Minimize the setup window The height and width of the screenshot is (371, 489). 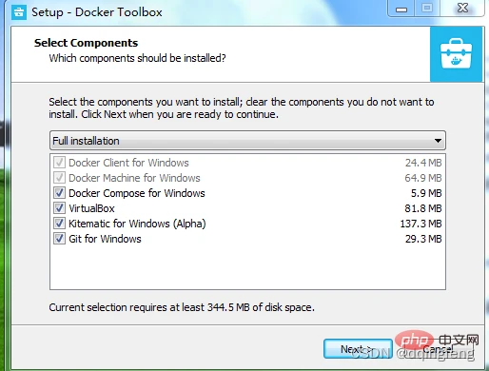pos(401,9)
